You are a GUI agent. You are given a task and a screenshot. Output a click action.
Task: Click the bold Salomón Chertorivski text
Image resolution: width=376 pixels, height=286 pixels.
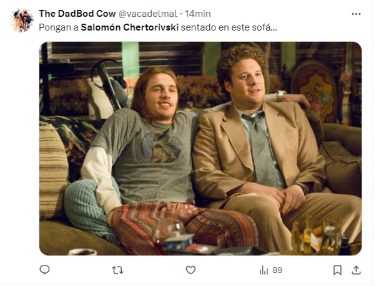[x=130, y=27]
